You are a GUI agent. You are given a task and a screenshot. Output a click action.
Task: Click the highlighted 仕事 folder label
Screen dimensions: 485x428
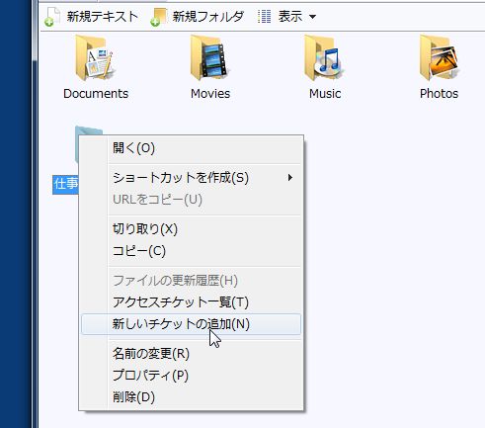click(65, 185)
